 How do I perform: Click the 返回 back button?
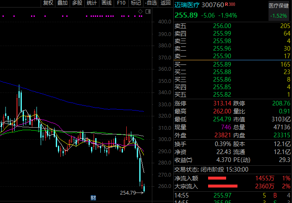pos(165,3)
